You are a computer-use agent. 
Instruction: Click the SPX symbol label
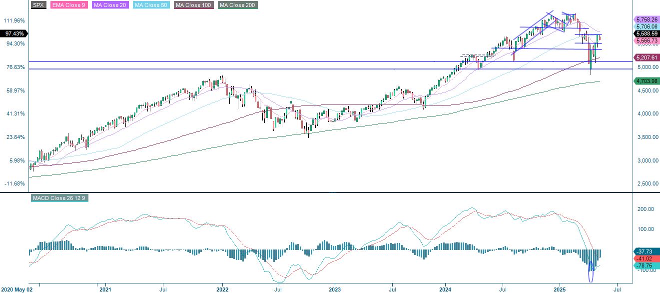point(38,5)
